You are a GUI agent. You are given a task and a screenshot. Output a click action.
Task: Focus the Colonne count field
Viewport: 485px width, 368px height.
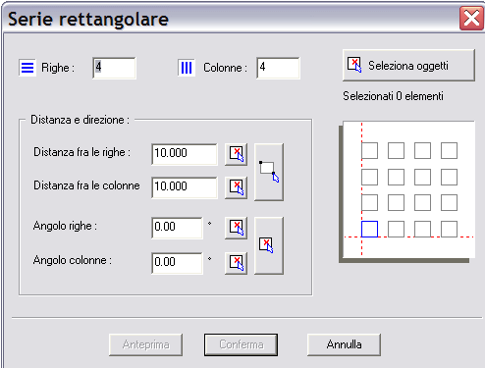coord(278,68)
